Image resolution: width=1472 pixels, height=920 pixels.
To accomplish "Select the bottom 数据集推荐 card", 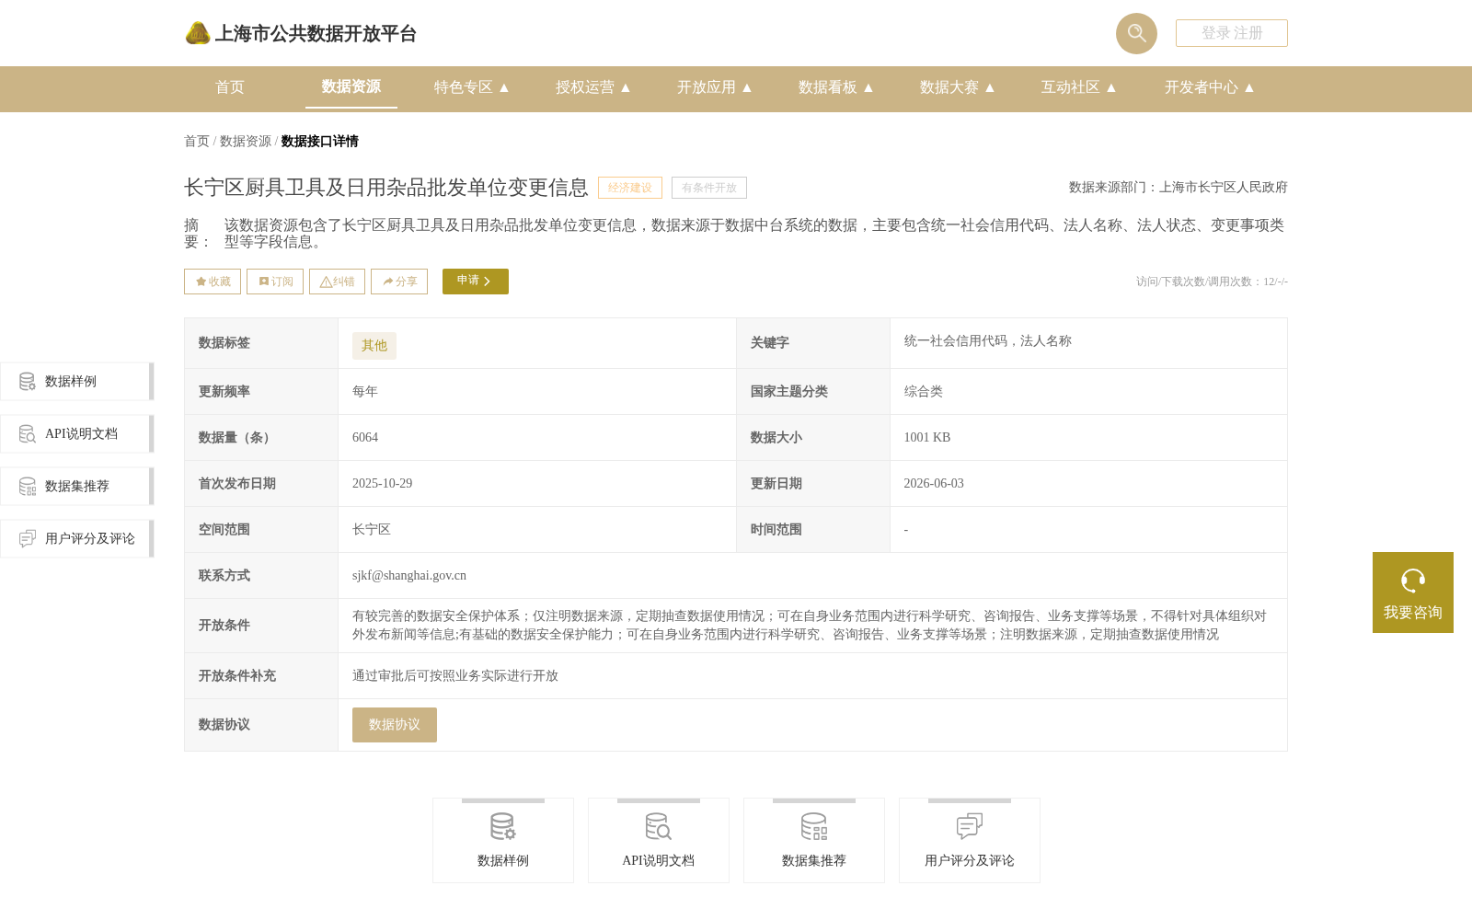I will tap(814, 841).
